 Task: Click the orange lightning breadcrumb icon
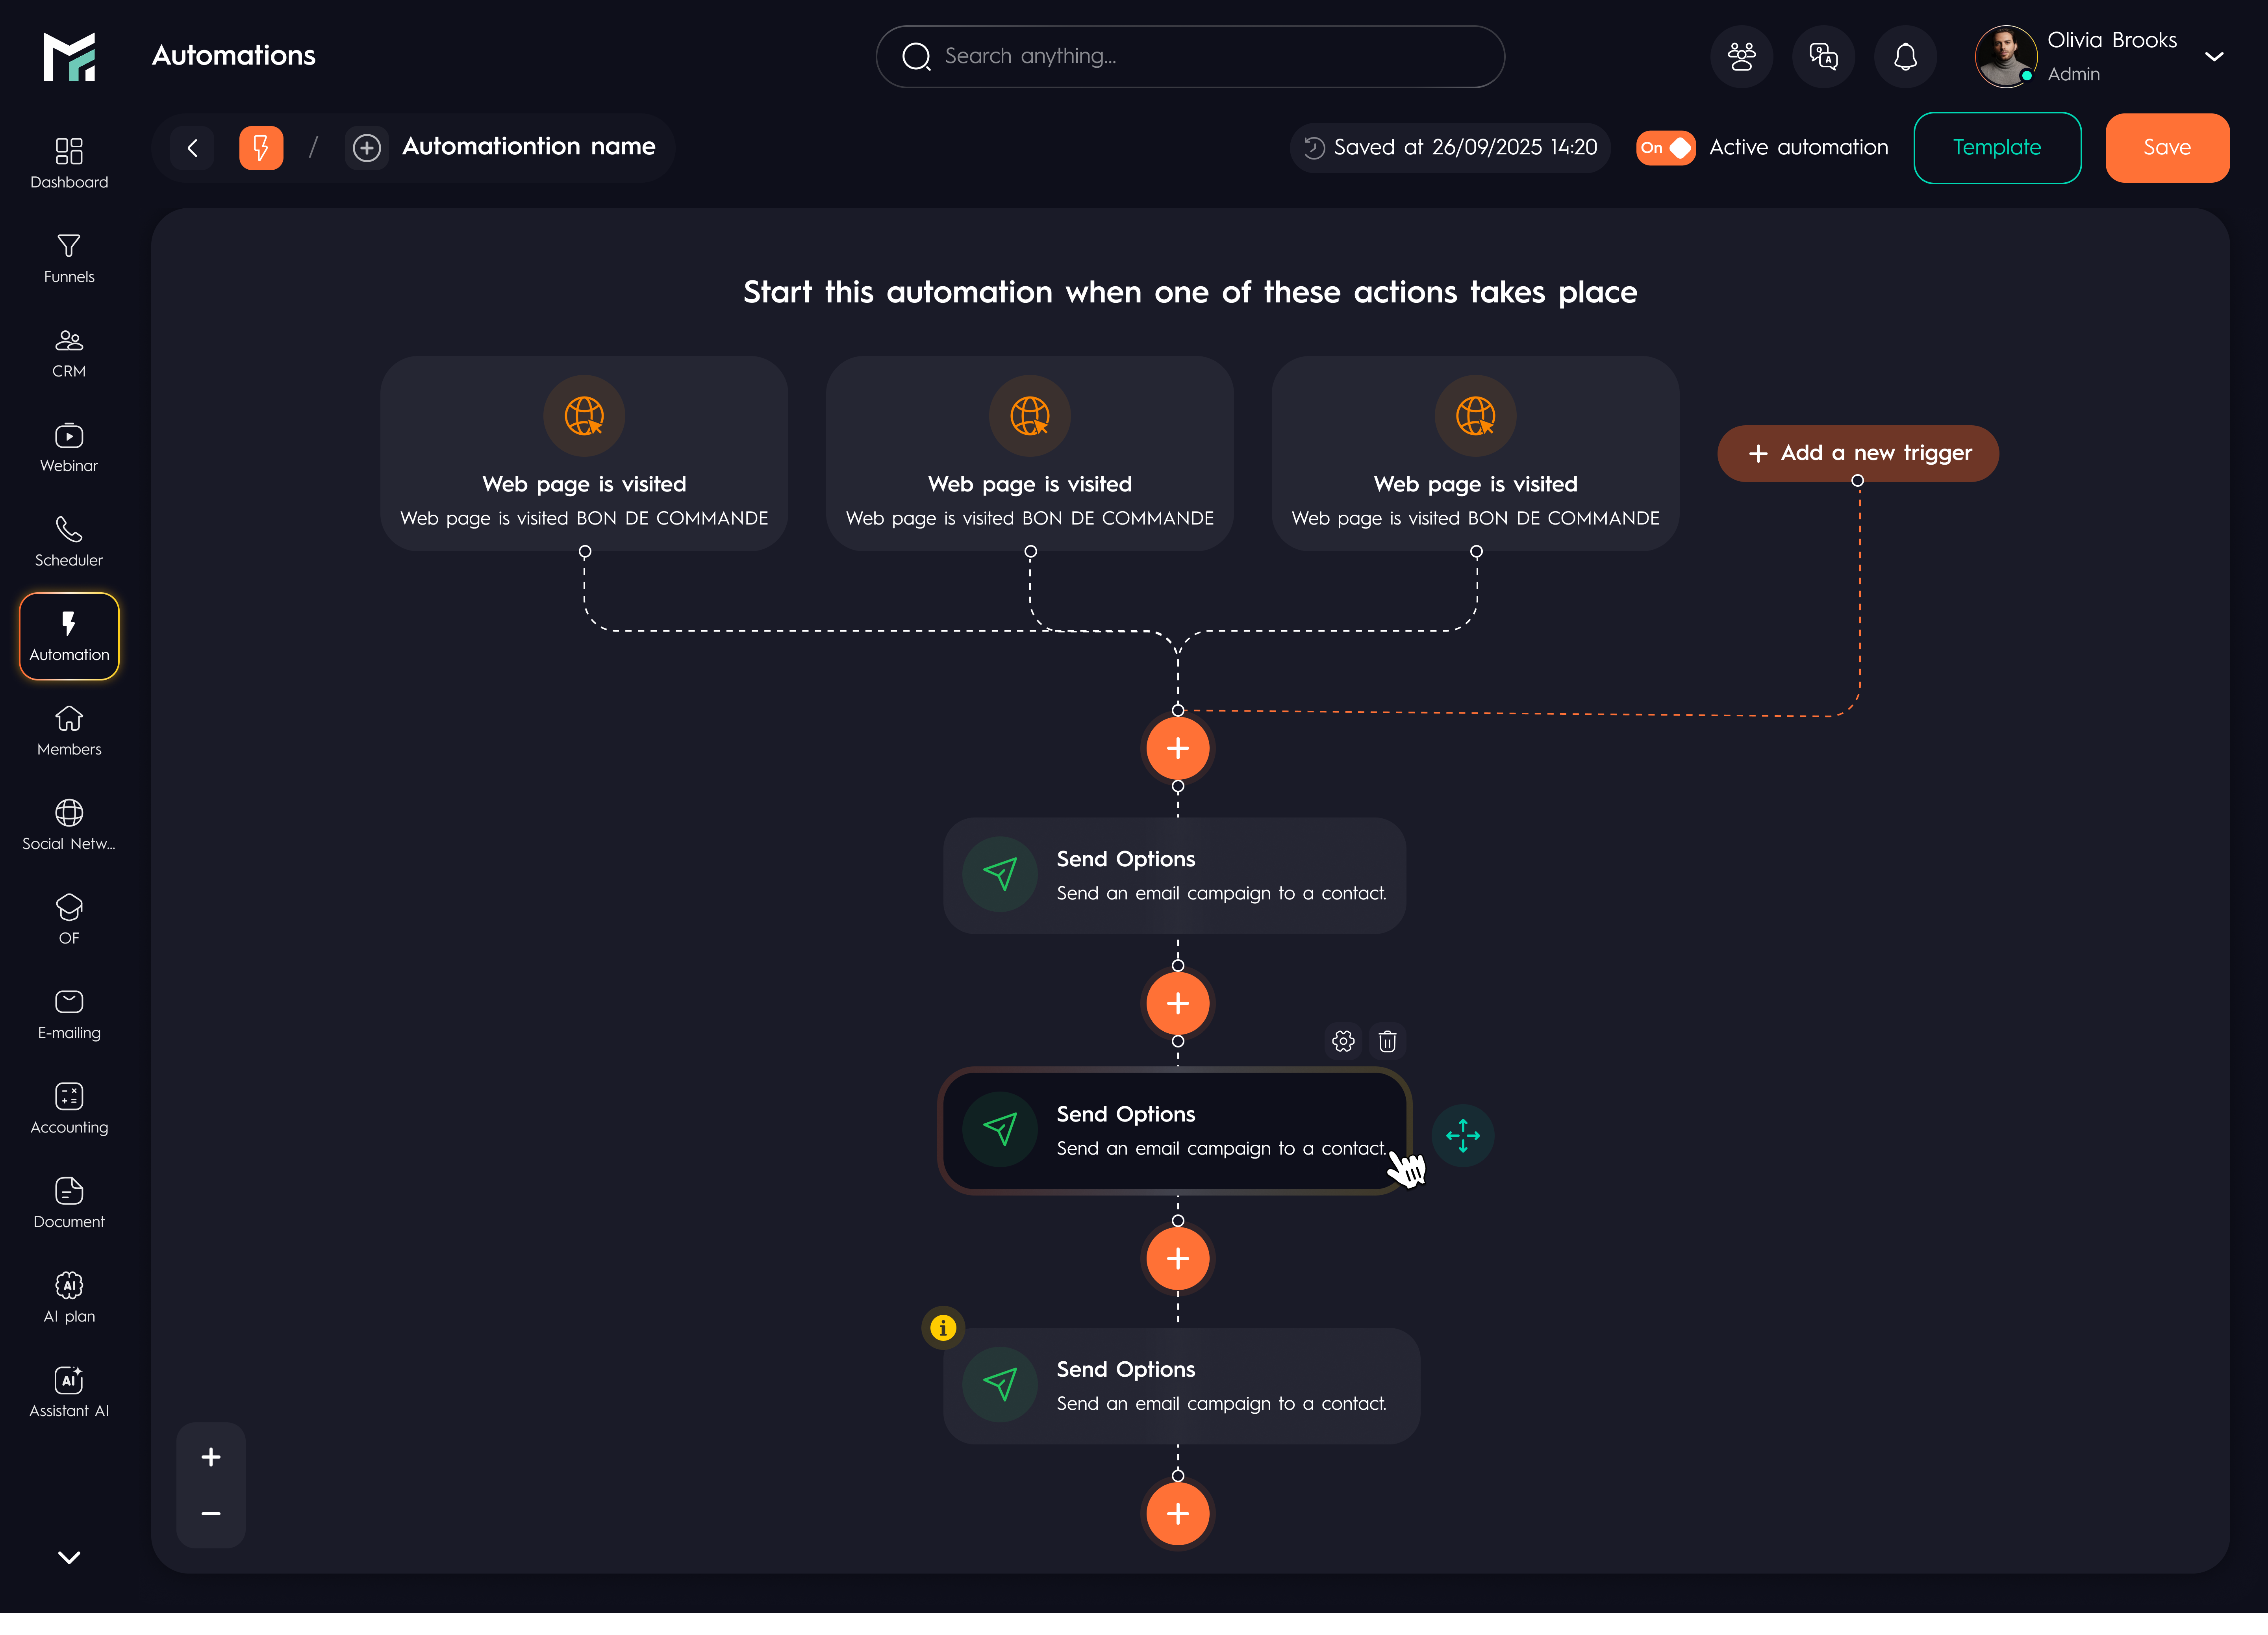point(261,148)
